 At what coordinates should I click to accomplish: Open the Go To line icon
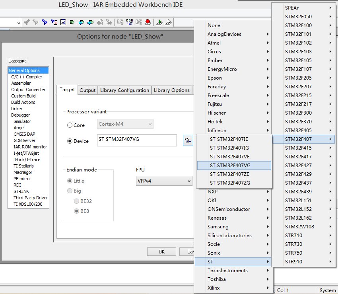tap(63, 22)
